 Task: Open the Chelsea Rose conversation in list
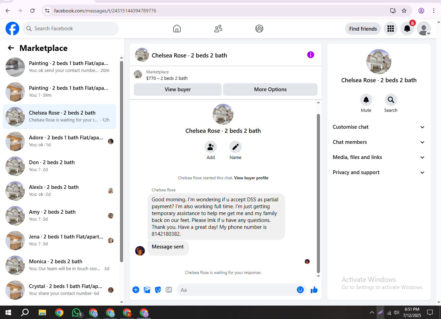pos(60,117)
